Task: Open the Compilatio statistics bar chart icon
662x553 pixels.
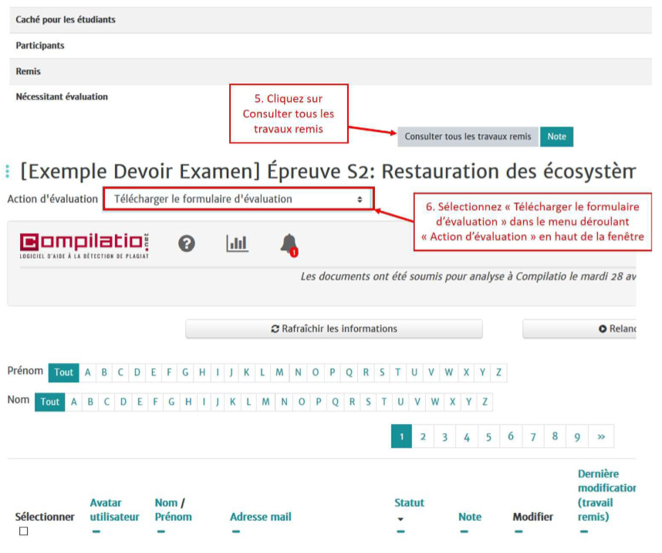Action: tap(237, 243)
